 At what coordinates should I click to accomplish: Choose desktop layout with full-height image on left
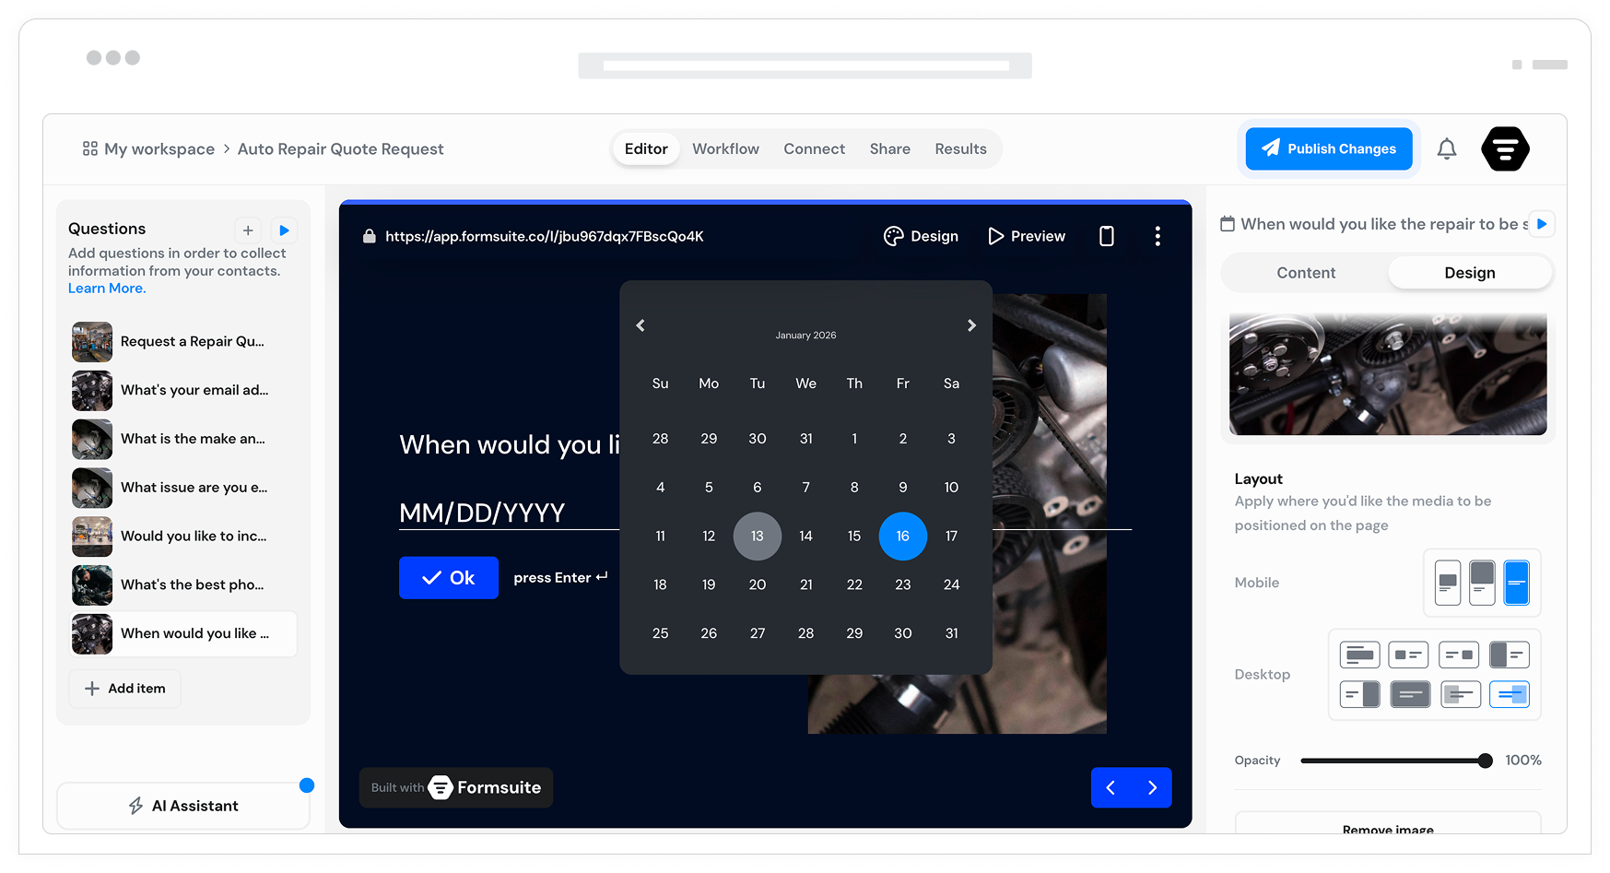point(1509,655)
